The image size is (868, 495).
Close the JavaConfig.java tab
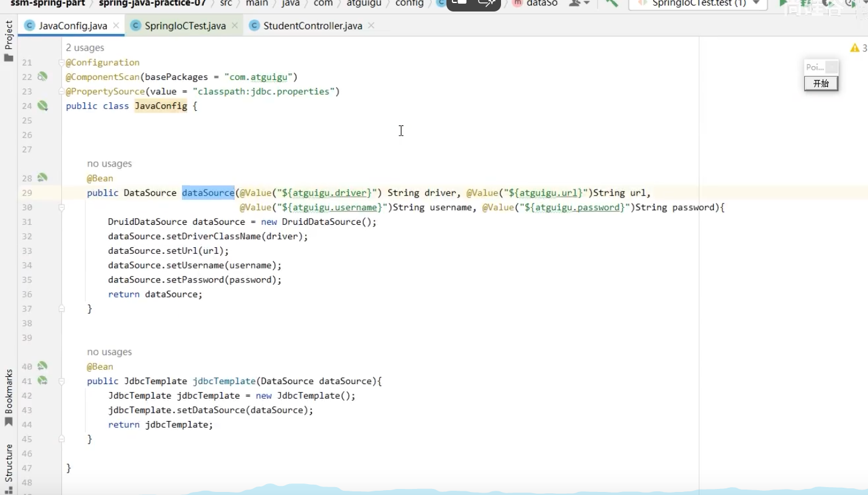click(x=115, y=26)
